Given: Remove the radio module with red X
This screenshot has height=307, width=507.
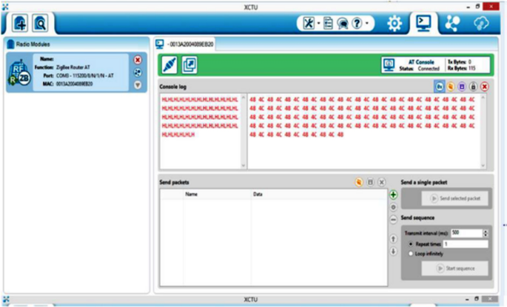Looking at the screenshot, I should click(x=138, y=60).
